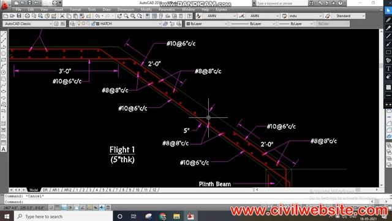Screen dimensions: 392x221
Task: Open DesignCenter from the Standard toolbar
Action: pos(154,16)
